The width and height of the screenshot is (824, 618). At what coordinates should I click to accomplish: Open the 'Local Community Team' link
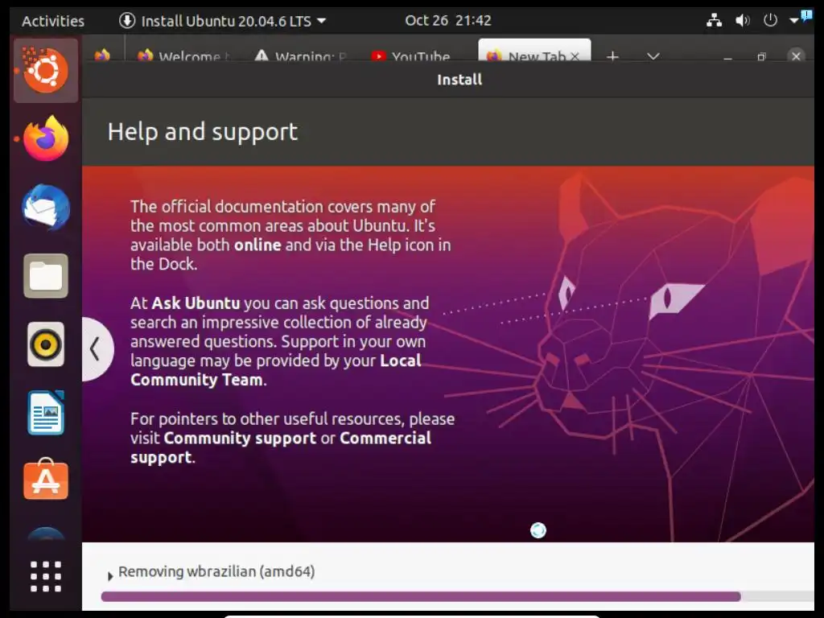(275, 370)
